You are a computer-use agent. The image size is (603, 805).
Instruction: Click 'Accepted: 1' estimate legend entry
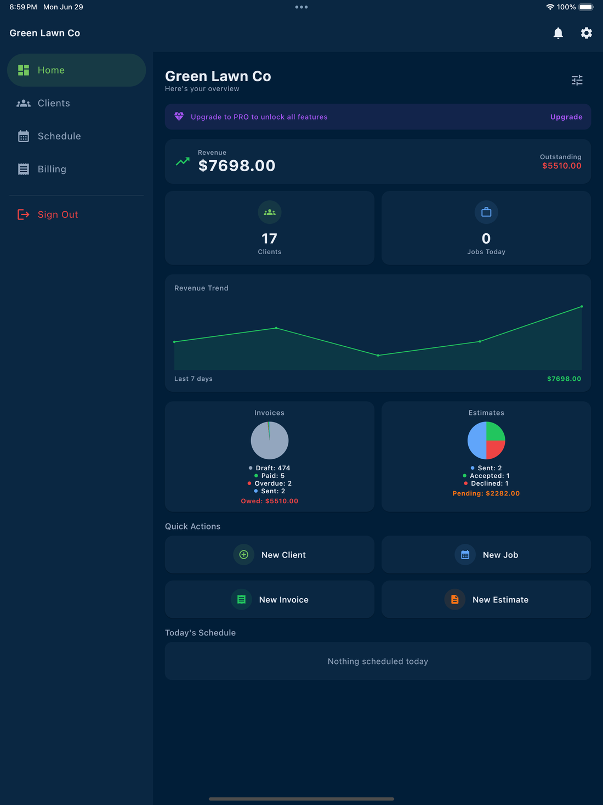point(486,476)
